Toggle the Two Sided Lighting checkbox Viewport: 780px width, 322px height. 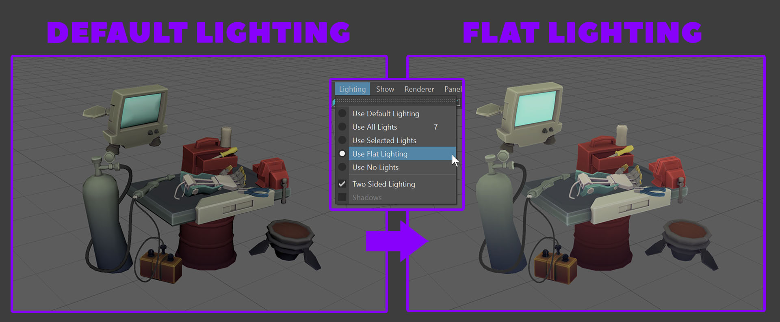coord(342,184)
